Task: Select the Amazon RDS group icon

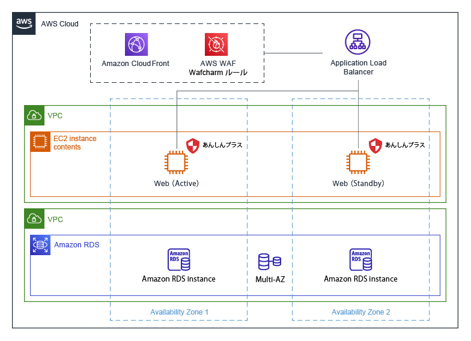Action: tap(40, 245)
